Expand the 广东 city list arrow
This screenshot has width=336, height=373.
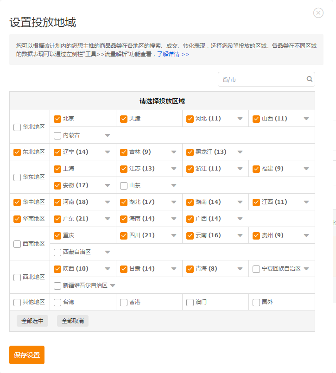click(108, 219)
